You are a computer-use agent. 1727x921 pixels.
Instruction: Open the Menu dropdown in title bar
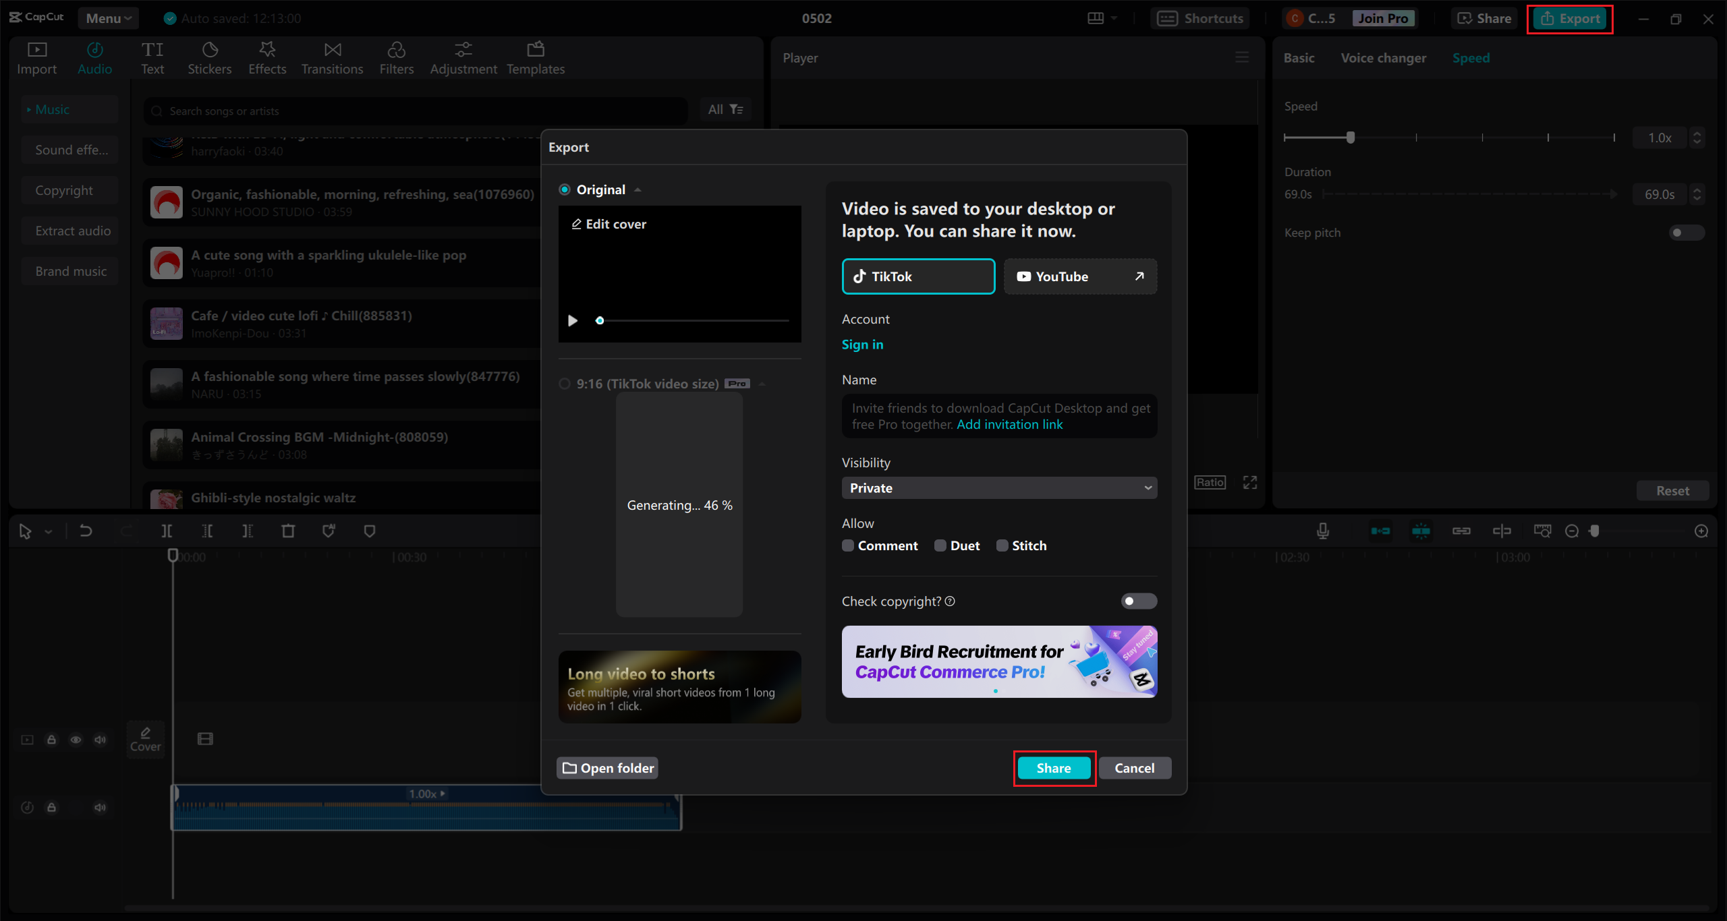[108, 18]
